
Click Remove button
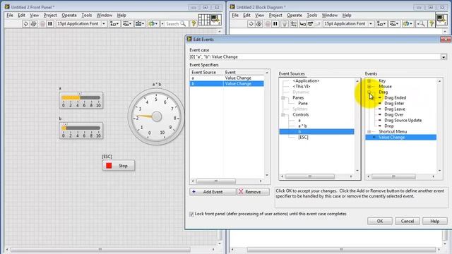pyautogui.click(x=253, y=192)
